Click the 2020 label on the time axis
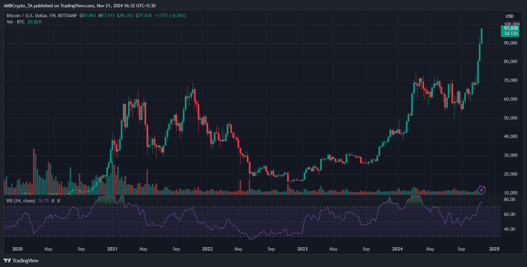This screenshot has height=267, width=527. click(x=17, y=249)
